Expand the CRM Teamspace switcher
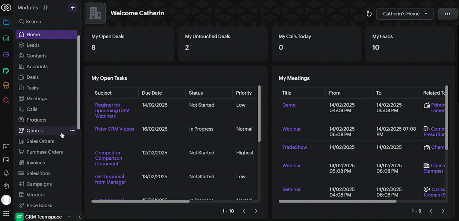The height and width of the screenshot is (221, 459). [x=45, y=217]
